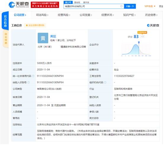This screenshot has width=165, height=145.
Task: Open the VIP会员 dropdown menu
Action: click(150, 6)
